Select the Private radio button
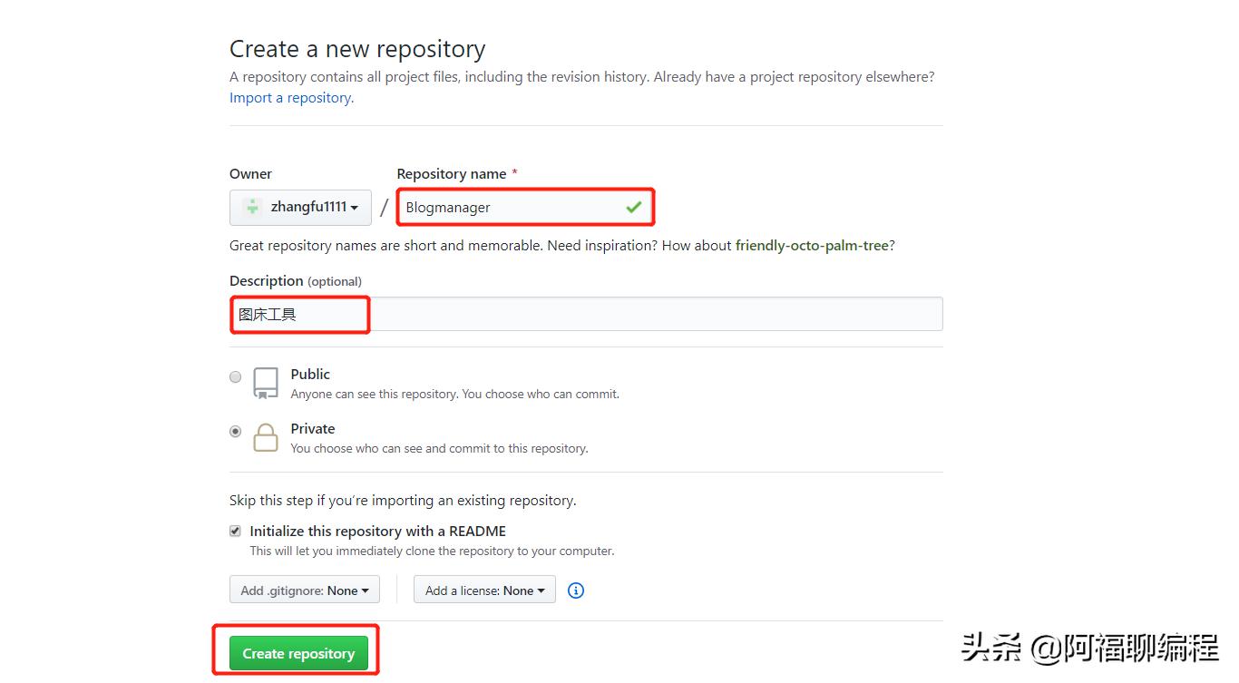The height and width of the screenshot is (683, 1239). point(236,432)
